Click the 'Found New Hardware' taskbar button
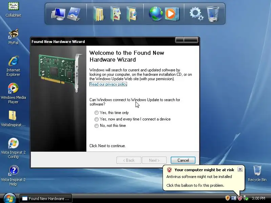The image size is (271, 203). (x=46, y=199)
